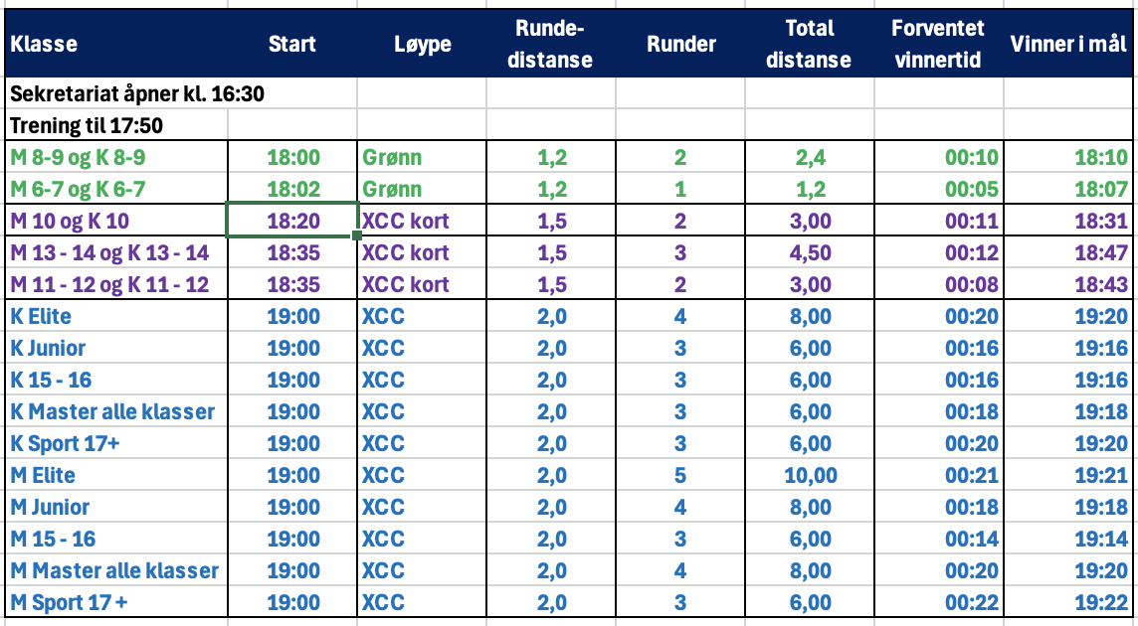Click the Løype column header
The image size is (1138, 626).
[x=422, y=45]
